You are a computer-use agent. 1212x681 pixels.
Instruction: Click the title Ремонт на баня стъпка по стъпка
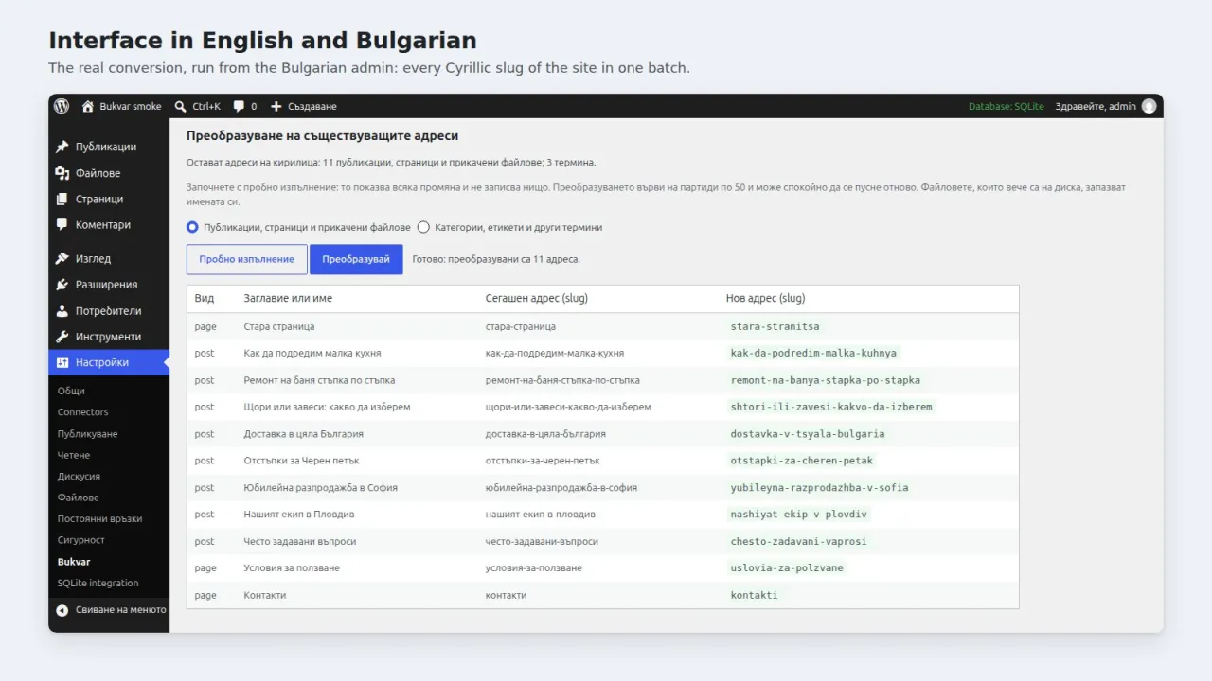[319, 380]
